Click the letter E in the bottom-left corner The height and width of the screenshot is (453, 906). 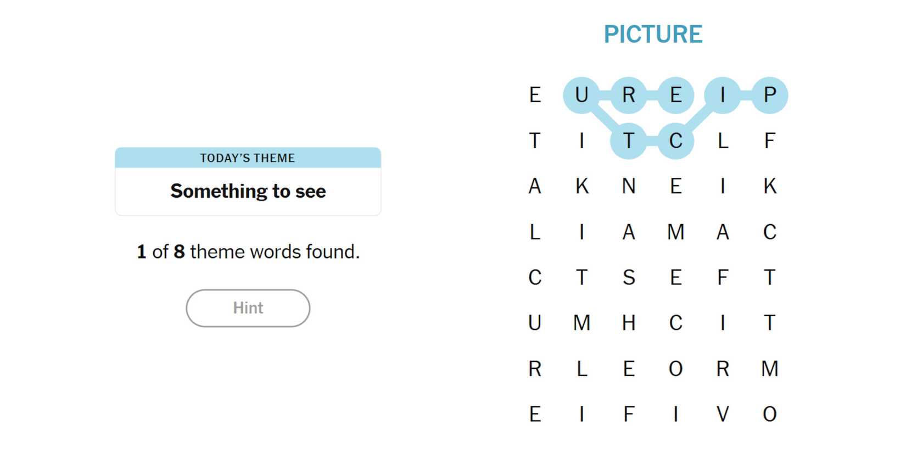pos(535,414)
